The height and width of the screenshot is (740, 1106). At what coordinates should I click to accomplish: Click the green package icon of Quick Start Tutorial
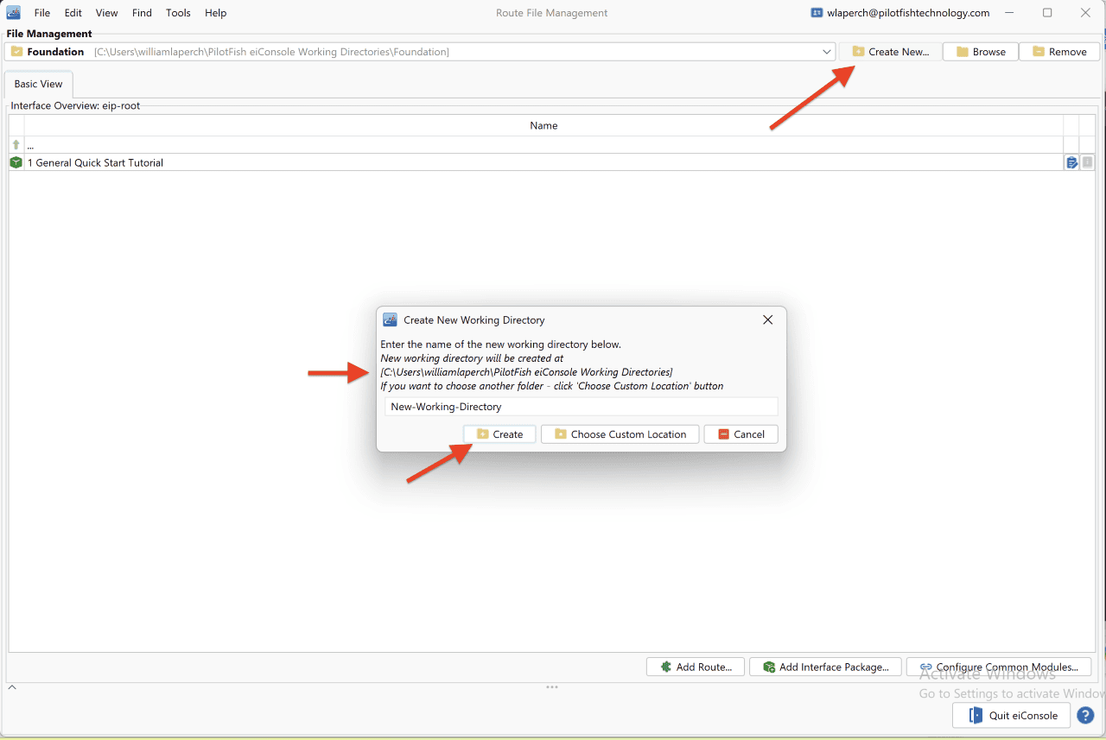(16, 162)
